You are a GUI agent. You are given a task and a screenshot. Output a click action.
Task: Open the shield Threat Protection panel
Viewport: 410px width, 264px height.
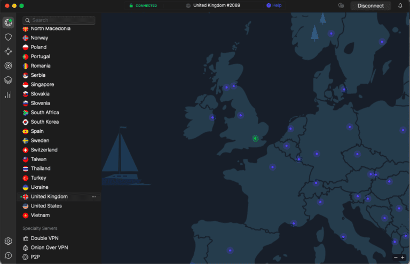8,37
